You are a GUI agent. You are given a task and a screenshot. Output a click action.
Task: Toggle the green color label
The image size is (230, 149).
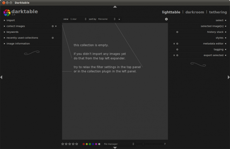[x=90, y=144]
